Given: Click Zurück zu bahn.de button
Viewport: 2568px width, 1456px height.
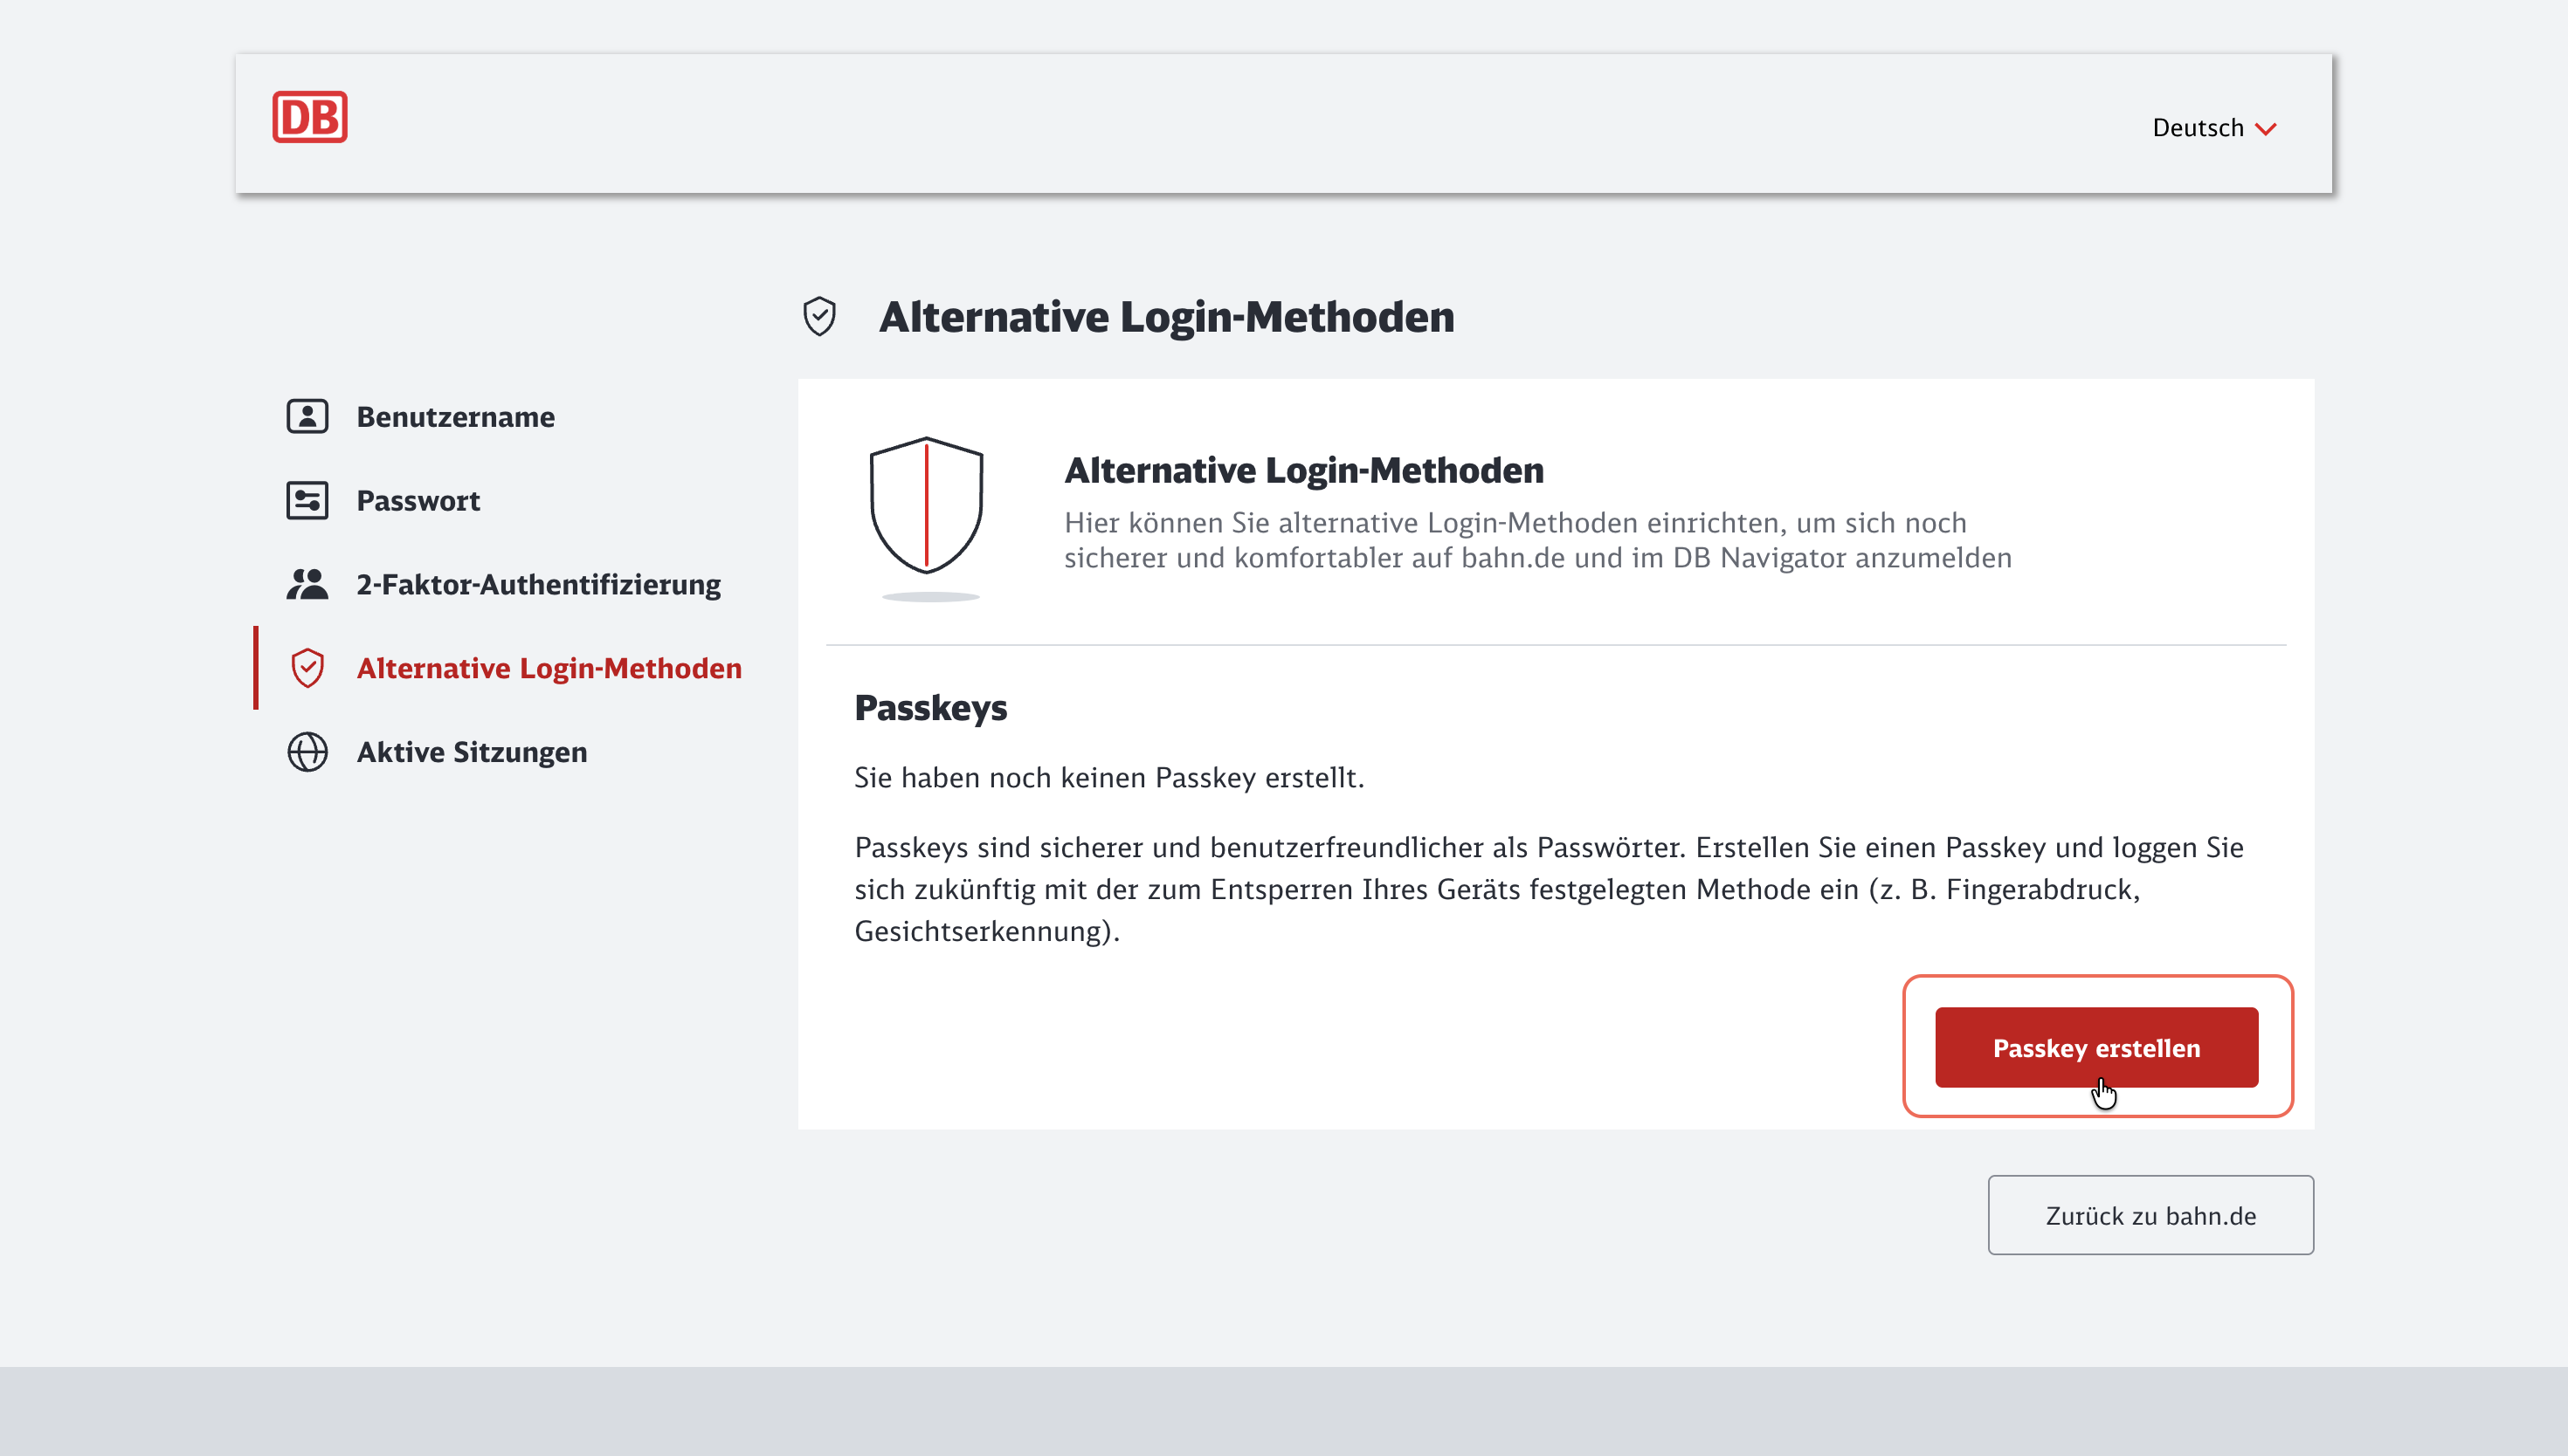Looking at the screenshot, I should (2150, 1215).
